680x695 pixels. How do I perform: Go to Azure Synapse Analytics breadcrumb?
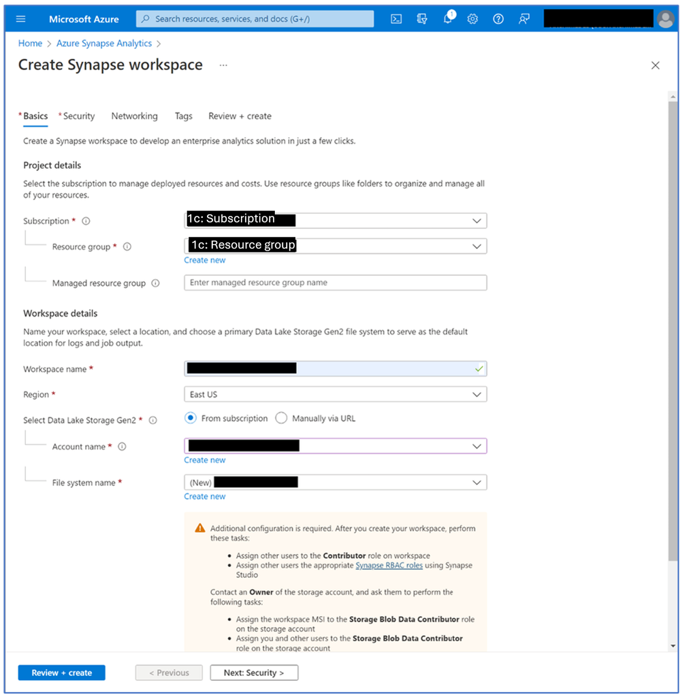(x=104, y=44)
